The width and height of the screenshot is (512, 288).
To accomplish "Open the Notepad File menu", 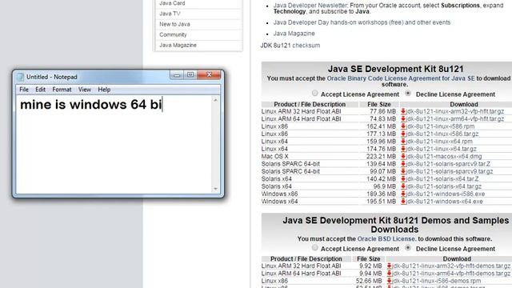I will (x=24, y=90).
